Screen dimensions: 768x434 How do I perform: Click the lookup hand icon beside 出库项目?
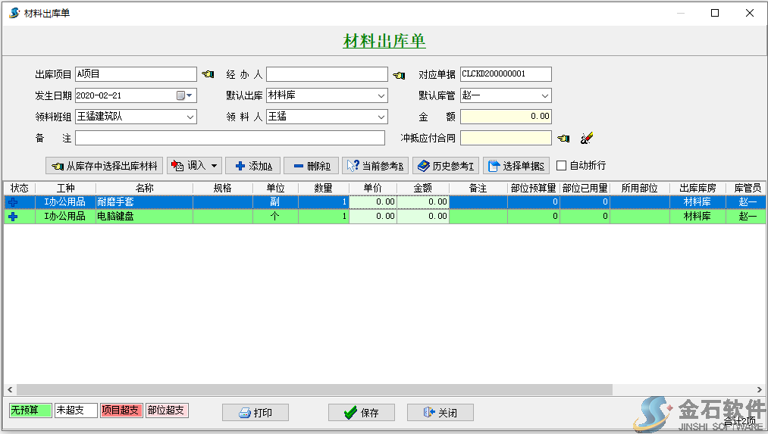208,74
